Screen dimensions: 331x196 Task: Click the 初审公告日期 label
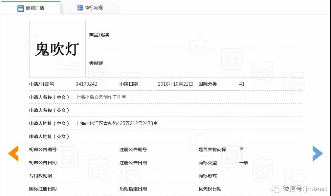[43, 163]
